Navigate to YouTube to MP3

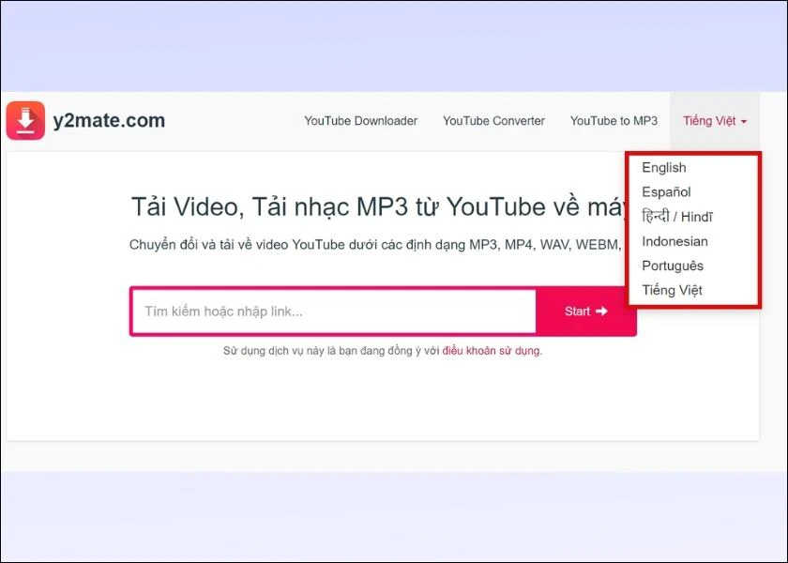pos(614,121)
